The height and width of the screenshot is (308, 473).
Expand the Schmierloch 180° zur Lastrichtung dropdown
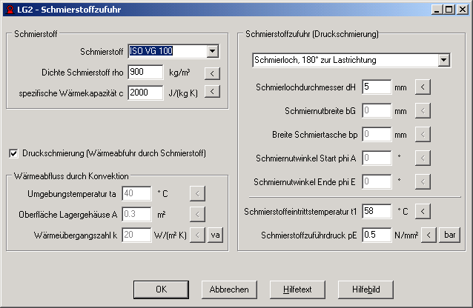click(444, 60)
